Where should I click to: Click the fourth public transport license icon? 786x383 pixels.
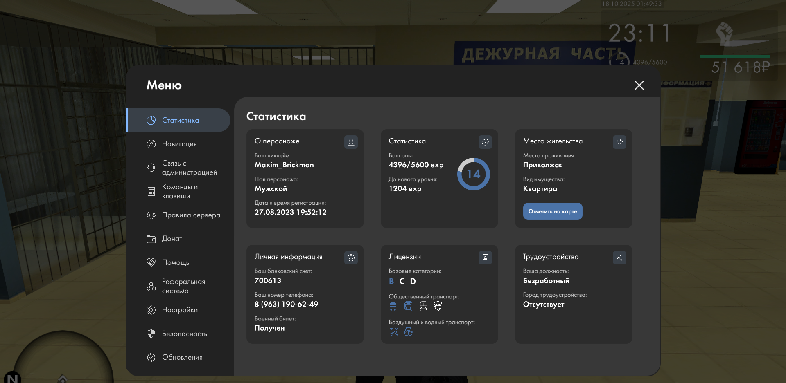(x=438, y=306)
